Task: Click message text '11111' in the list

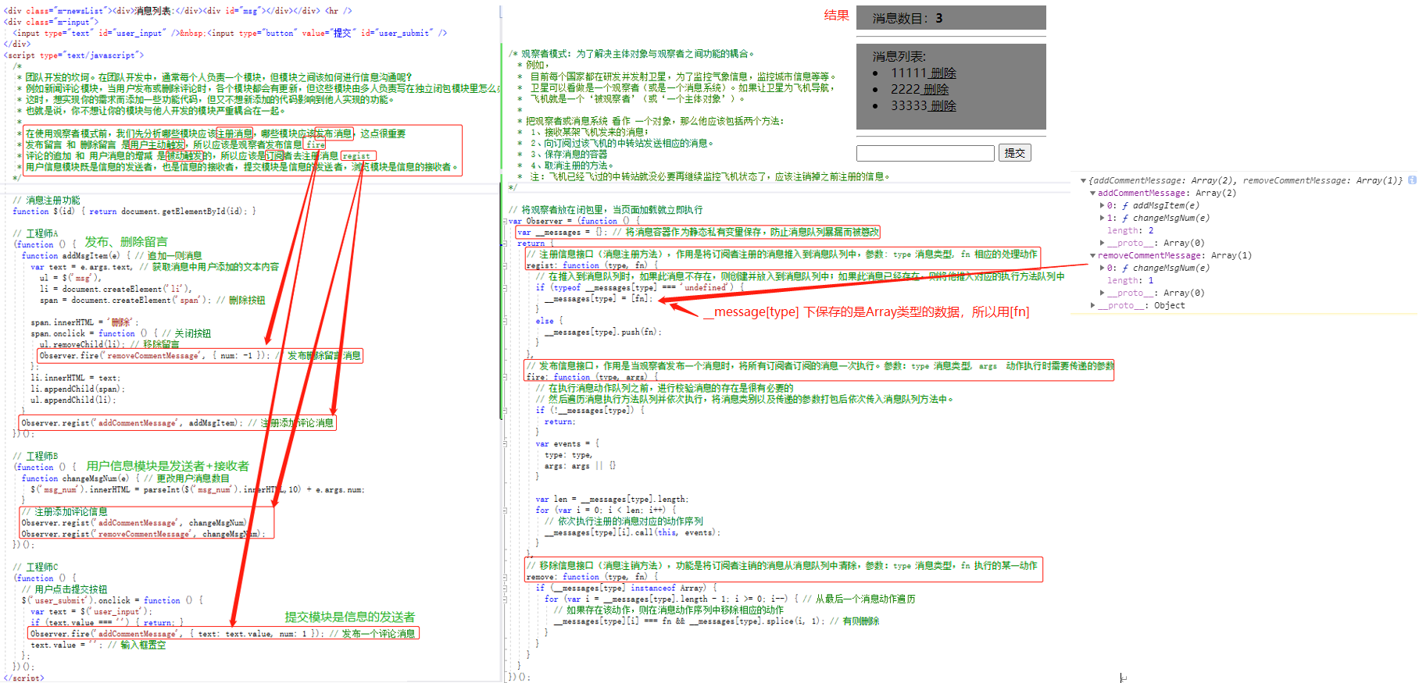Action: (909, 73)
